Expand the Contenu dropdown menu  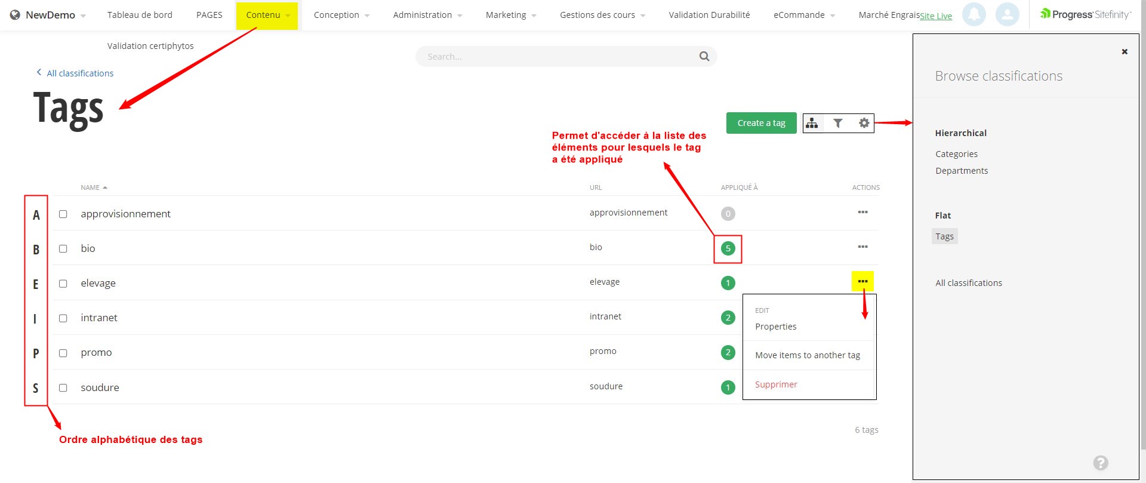point(267,15)
